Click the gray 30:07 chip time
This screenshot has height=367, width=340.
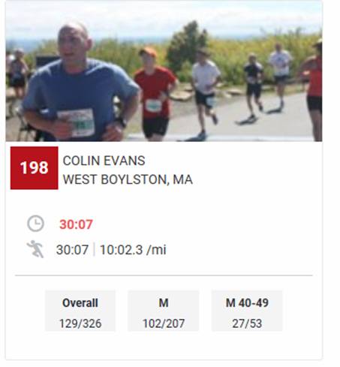click(72, 250)
